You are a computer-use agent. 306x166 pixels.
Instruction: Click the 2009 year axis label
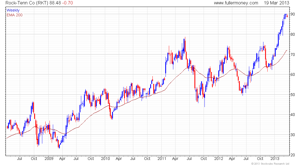(x=49, y=159)
